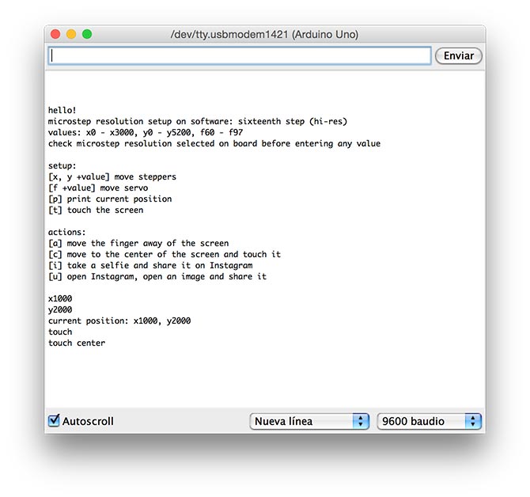Minimize the window with yellow button

click(71, 34)
